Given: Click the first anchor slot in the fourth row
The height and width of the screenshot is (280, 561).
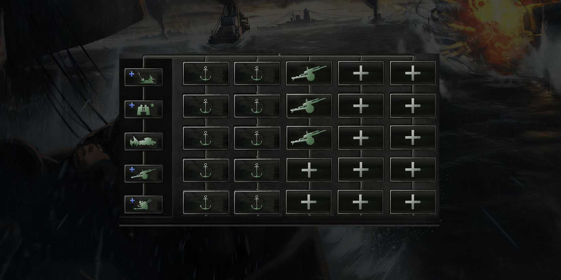Looking at the screenshot, I should (206, 170).
